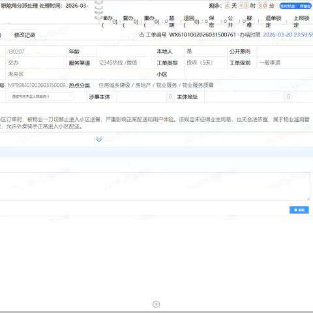Select the 保密 radio option
Viewport: 313px width, 313px height.
coord(206,22)
